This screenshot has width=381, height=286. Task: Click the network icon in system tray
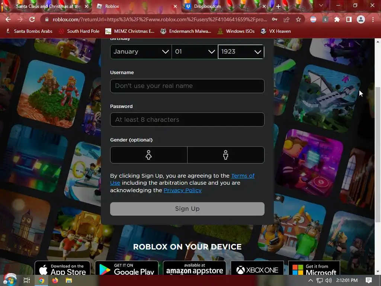pyautogui.click(x=320, y=280)
